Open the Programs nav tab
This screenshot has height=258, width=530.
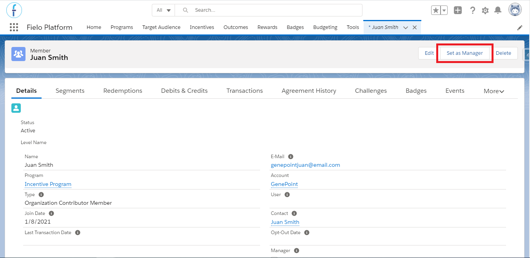point(122,27)
